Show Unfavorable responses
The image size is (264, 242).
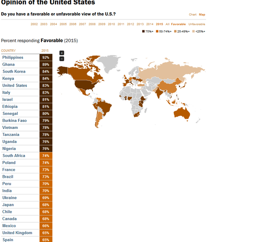tap(197, 24)
